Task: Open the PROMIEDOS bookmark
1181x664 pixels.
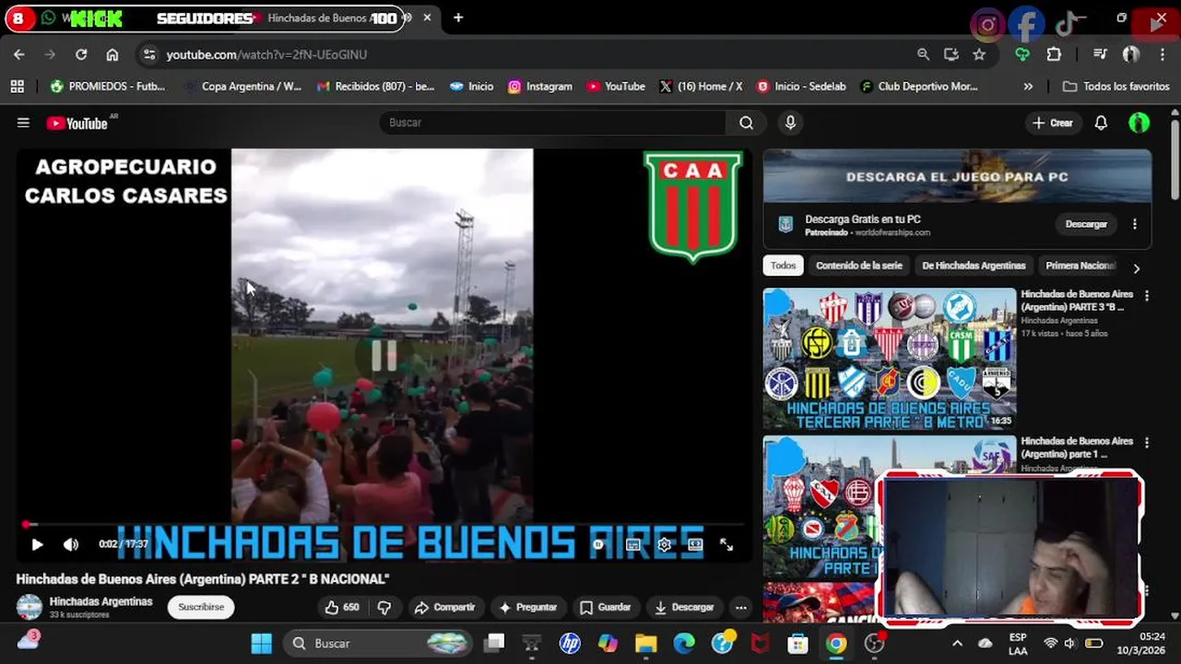Action: tap(108, 86)
